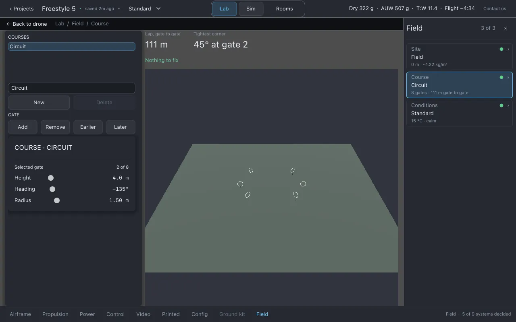
Task: Click the Radius slider handle
Action: [x=57, y=200]
